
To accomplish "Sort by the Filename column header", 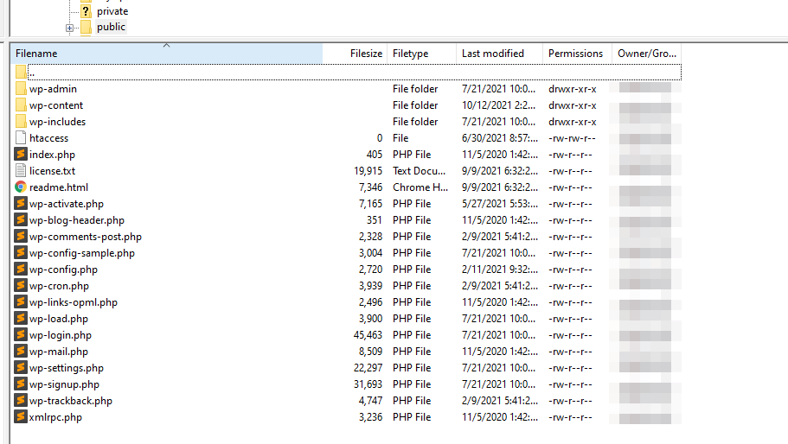I will [166, 54].
